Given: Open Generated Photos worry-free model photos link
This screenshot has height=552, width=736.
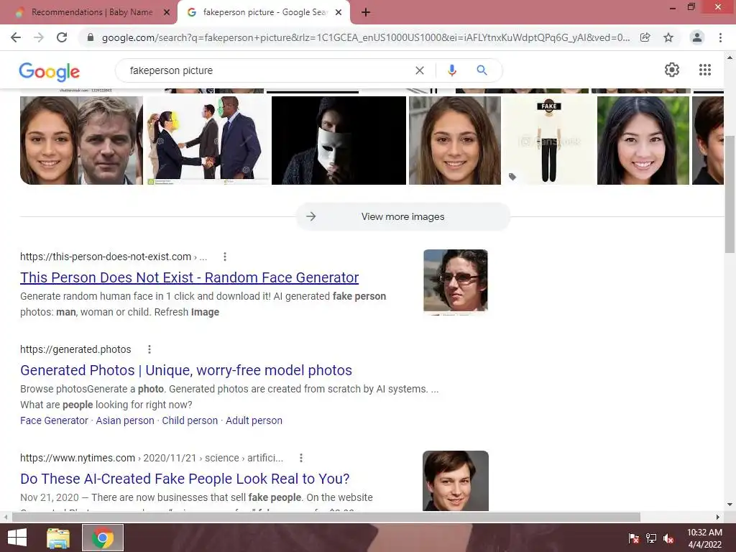Looking at the screenshot, I should coord(186,370).
